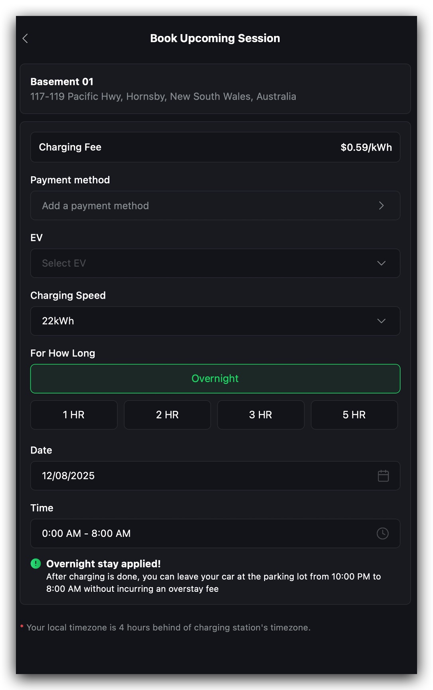The height and width of the screenshot is (690, 433).
Task: Click the Book Upcoming Session title
Action: [215, 38]
